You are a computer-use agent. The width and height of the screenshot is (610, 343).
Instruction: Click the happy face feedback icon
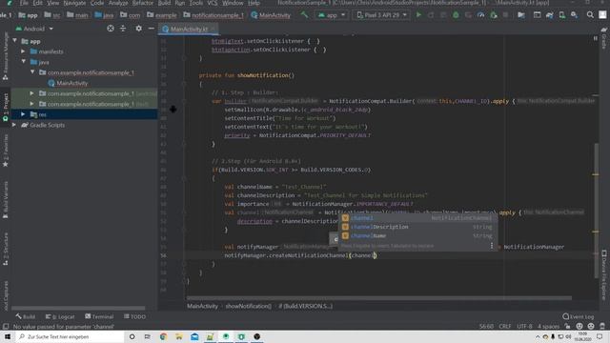579,326
